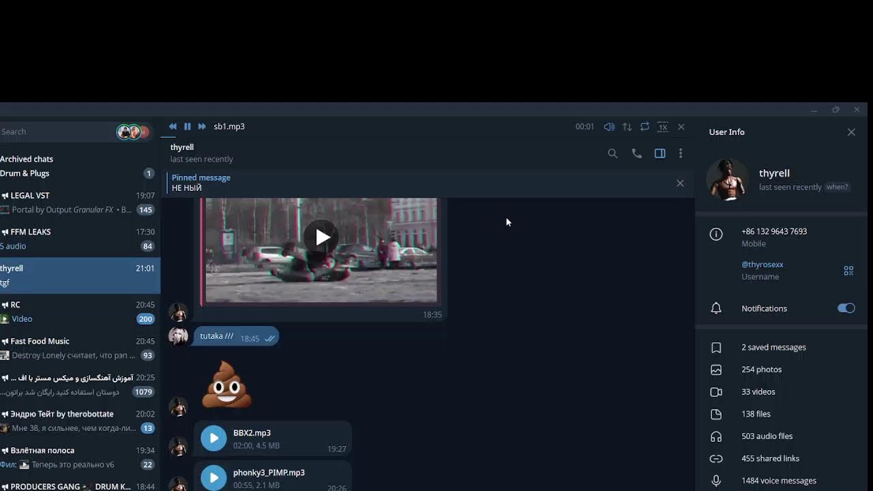Close the User Info panel

click(851, 132)
